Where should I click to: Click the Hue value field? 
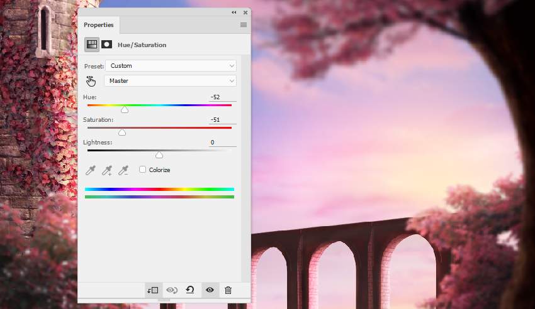click(x=222, y=97)
